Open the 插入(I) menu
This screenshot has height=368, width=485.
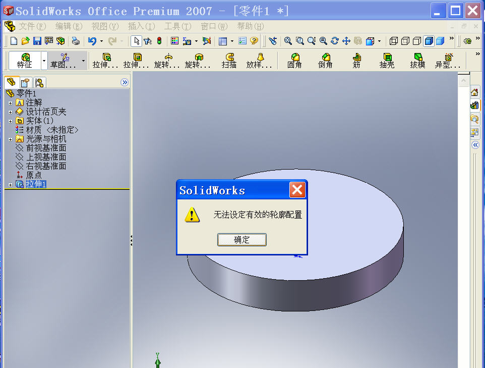(141, 26)
